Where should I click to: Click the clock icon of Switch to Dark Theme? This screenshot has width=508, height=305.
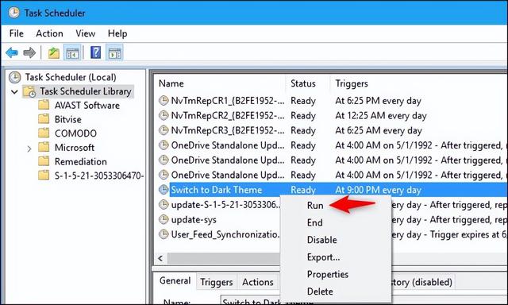click(x=164, y=190)
